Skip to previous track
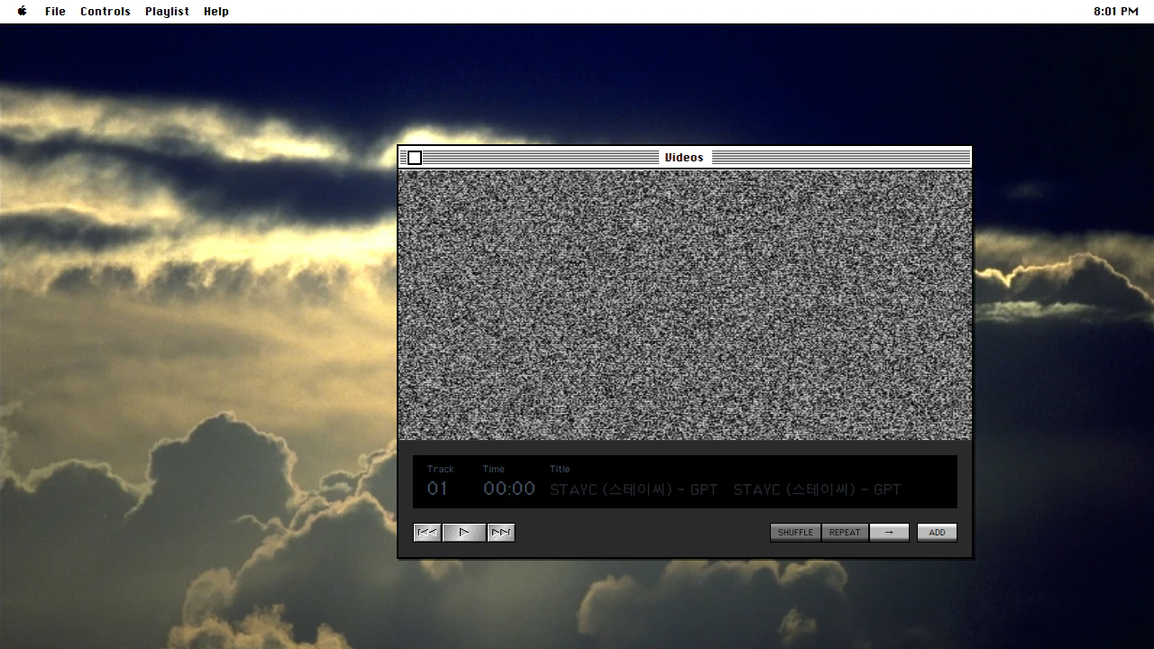This screenshot has height=649, width=1154. (x=427, y=533)
